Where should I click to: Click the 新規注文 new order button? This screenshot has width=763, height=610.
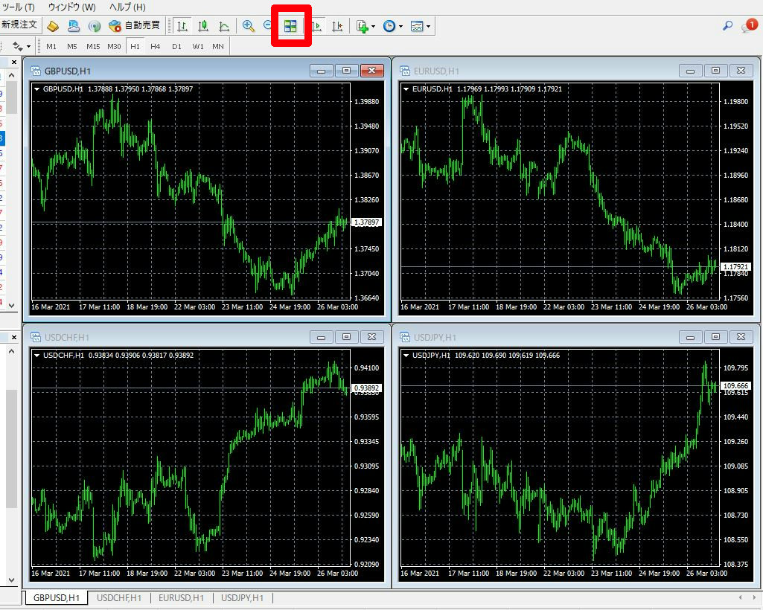[20, 25]
